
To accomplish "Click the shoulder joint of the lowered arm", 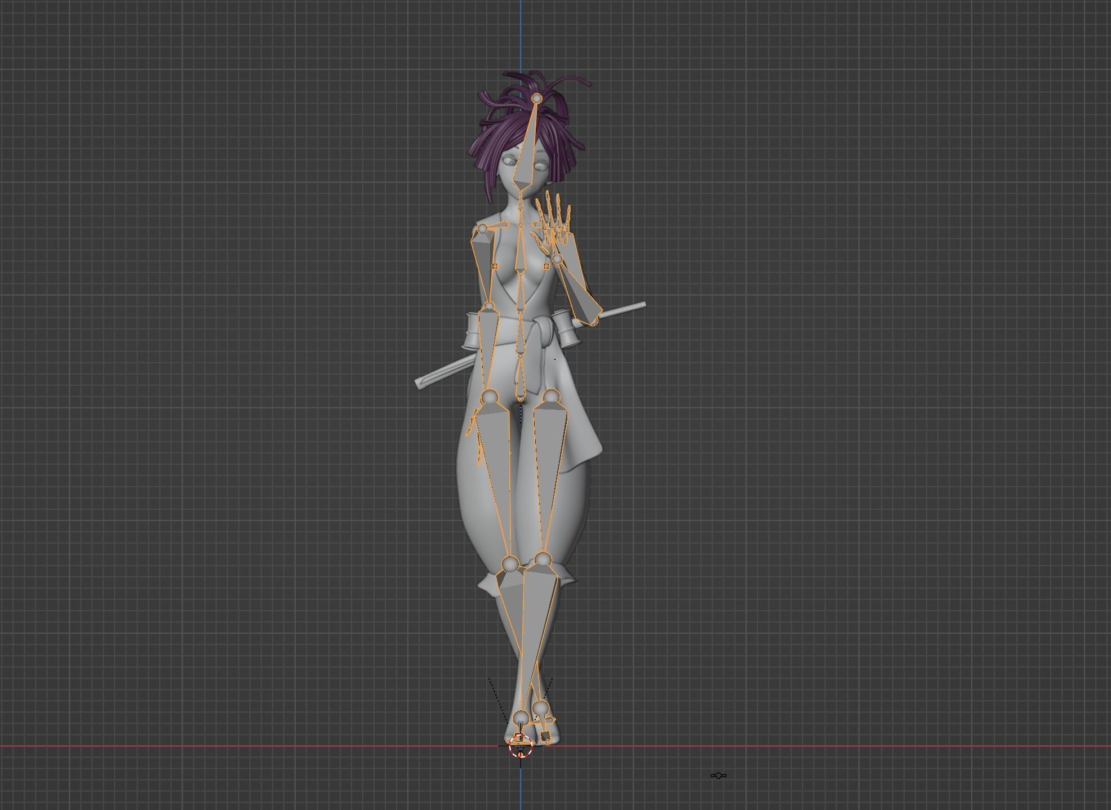I will click(483, 229).
